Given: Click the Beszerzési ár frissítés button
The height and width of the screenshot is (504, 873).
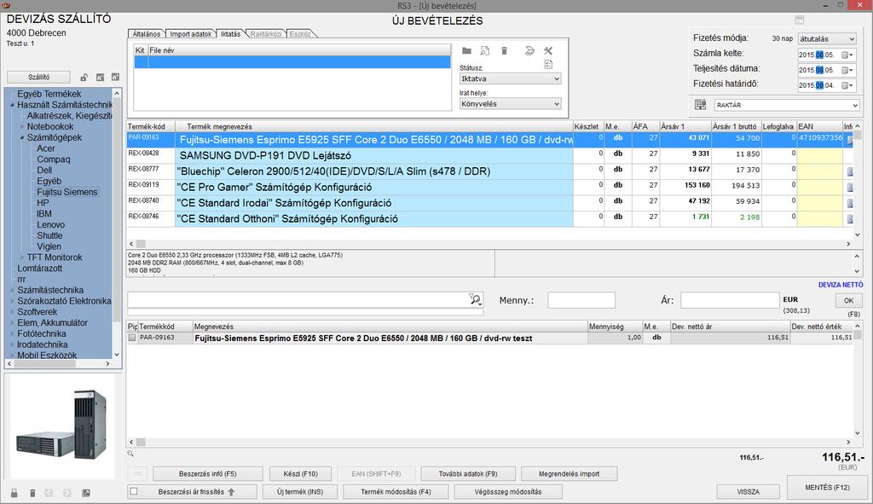Looking at the screenshot, I should coord(191,492).
